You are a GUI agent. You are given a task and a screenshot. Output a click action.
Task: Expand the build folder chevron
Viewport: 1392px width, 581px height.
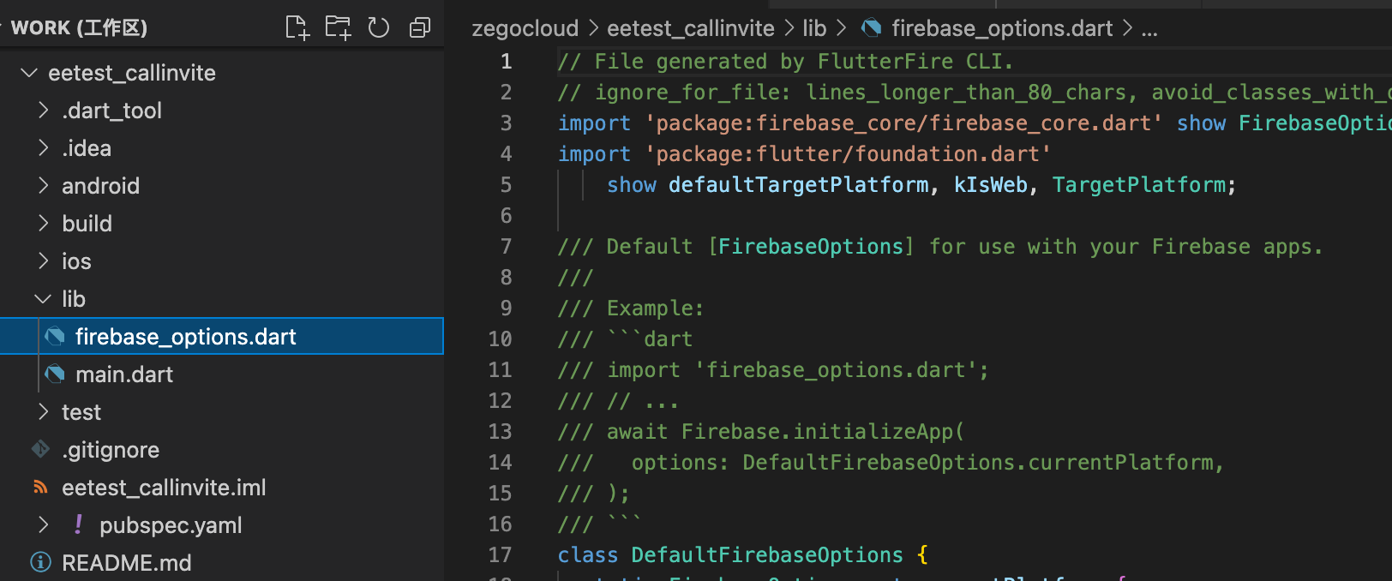[44, 224]
